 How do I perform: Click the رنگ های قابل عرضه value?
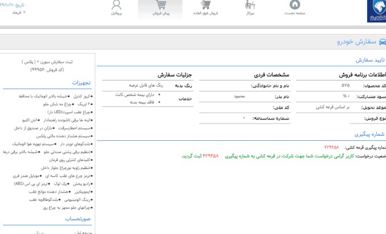146,85
